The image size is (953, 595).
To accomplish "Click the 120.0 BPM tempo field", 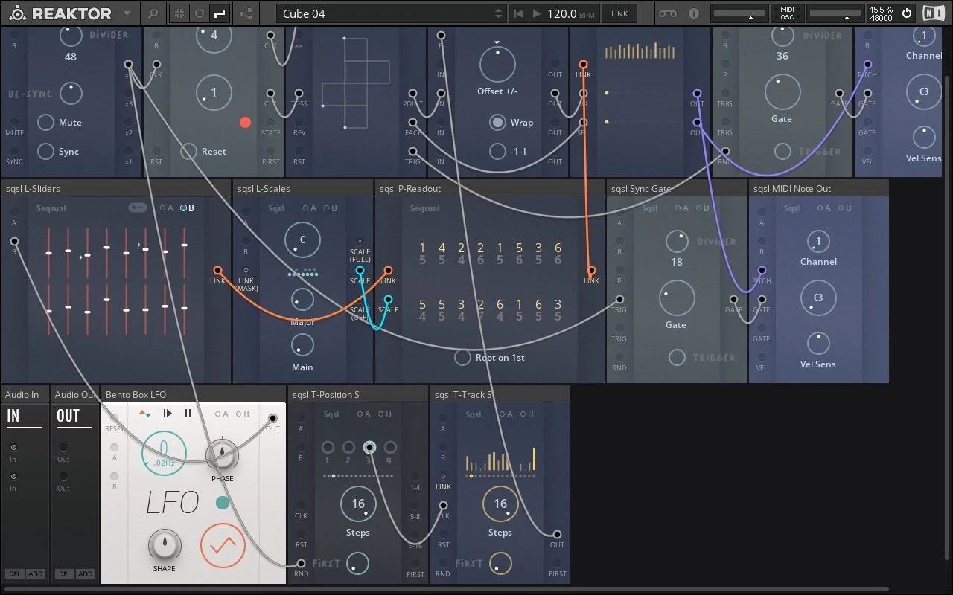I will 572,13.
